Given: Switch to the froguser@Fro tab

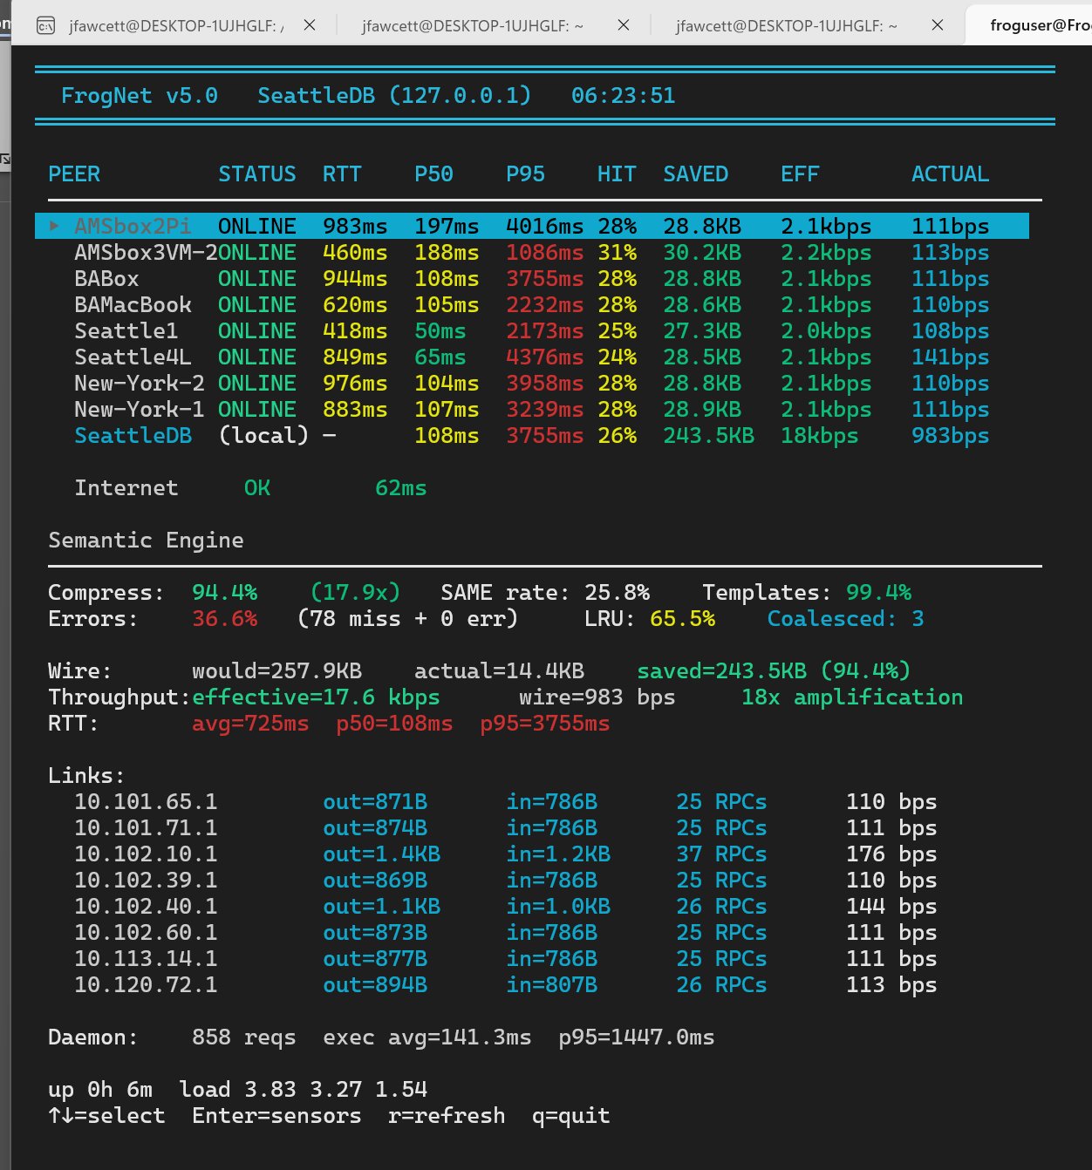Looking at the screenshot, I should click(1038, 25).
